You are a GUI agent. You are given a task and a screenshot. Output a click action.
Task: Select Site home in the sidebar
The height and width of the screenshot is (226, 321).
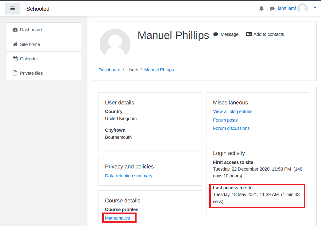[x=30, y=44]
